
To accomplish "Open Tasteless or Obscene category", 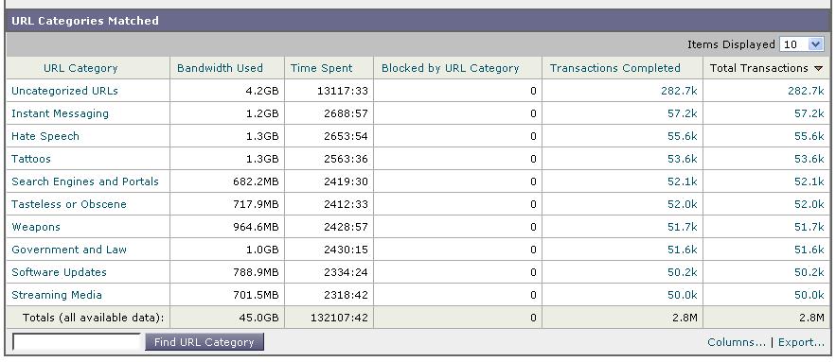I will (69, 204).
